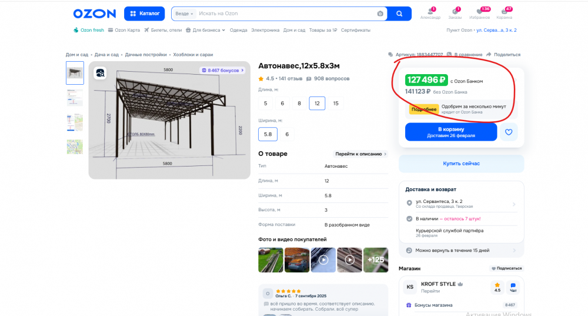Click the blue search magnifier button
Screen dimensions: 588x316
click(400, 14)
